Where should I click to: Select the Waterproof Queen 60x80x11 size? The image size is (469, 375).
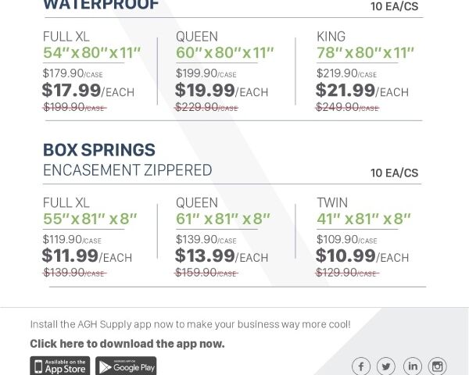point(224,53)
